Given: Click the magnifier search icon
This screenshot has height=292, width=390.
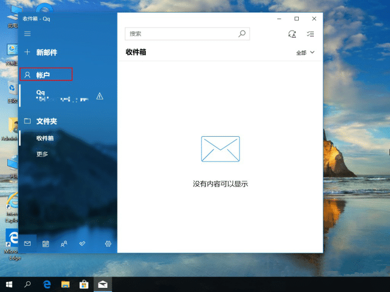Looking at the screenshot, I should point(242,34).
